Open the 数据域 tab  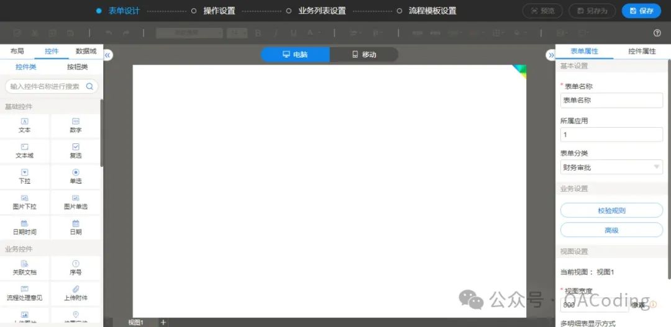(86, 52)
